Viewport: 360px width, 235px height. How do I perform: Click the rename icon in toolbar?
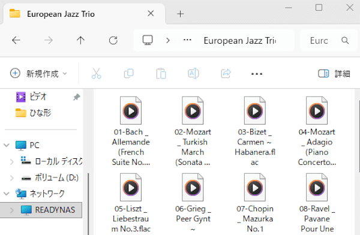click(x=193, y=73)
